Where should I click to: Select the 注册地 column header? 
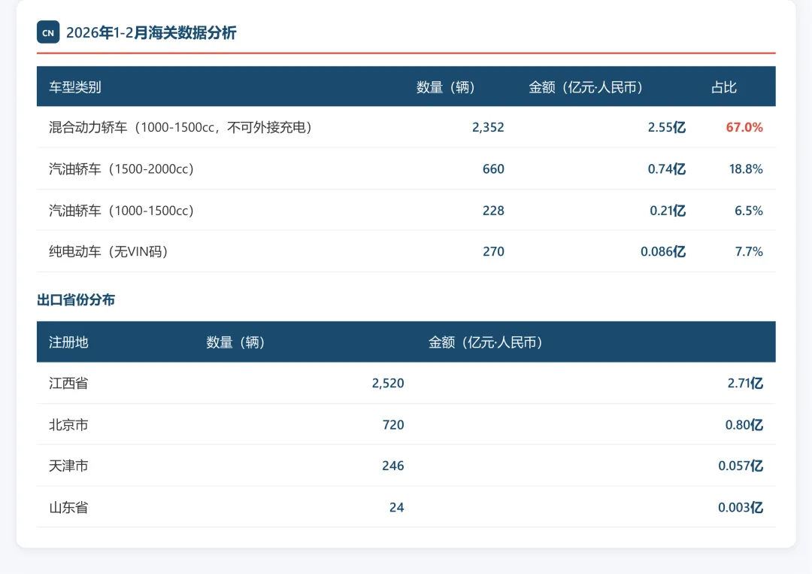point(68,342)
